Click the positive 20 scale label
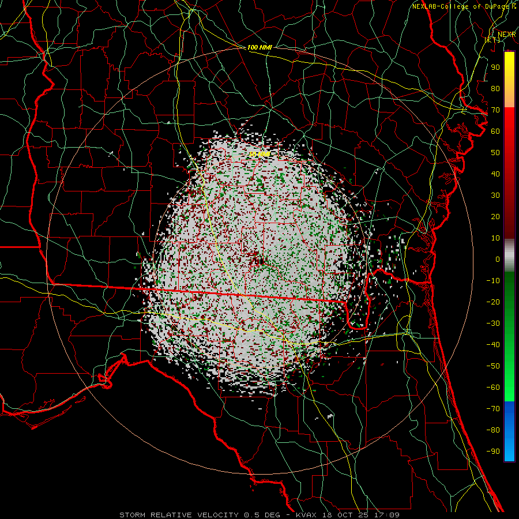This screenshot has height=519, width=519. (x=495, y=216)
